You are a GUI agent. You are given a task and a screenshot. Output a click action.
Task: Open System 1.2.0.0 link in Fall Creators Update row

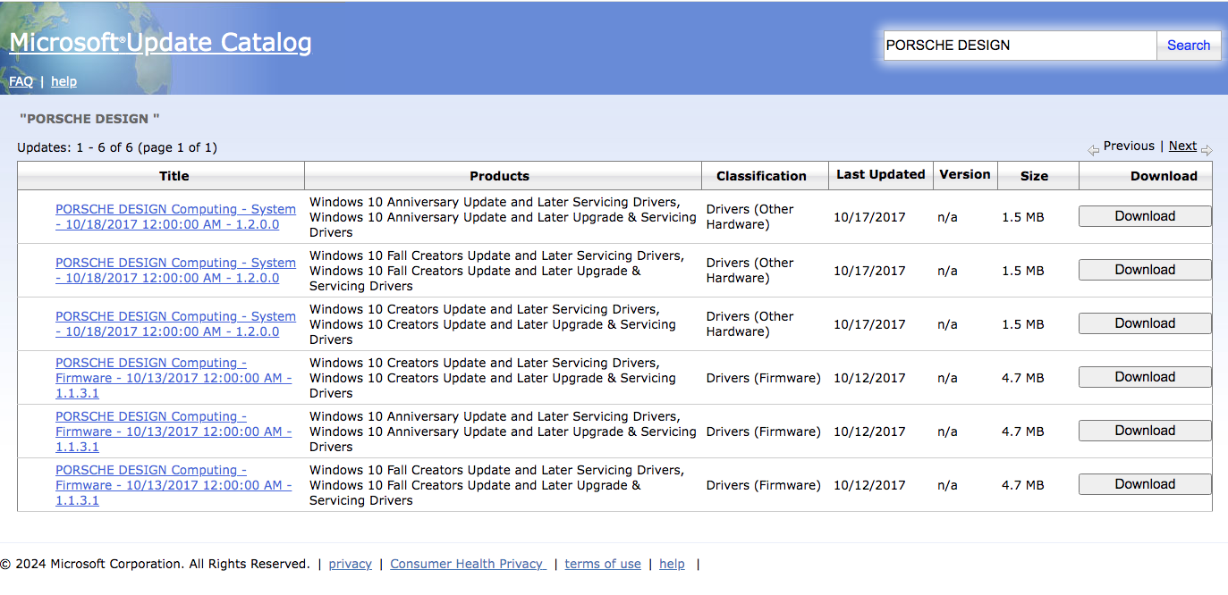point(175,271)
